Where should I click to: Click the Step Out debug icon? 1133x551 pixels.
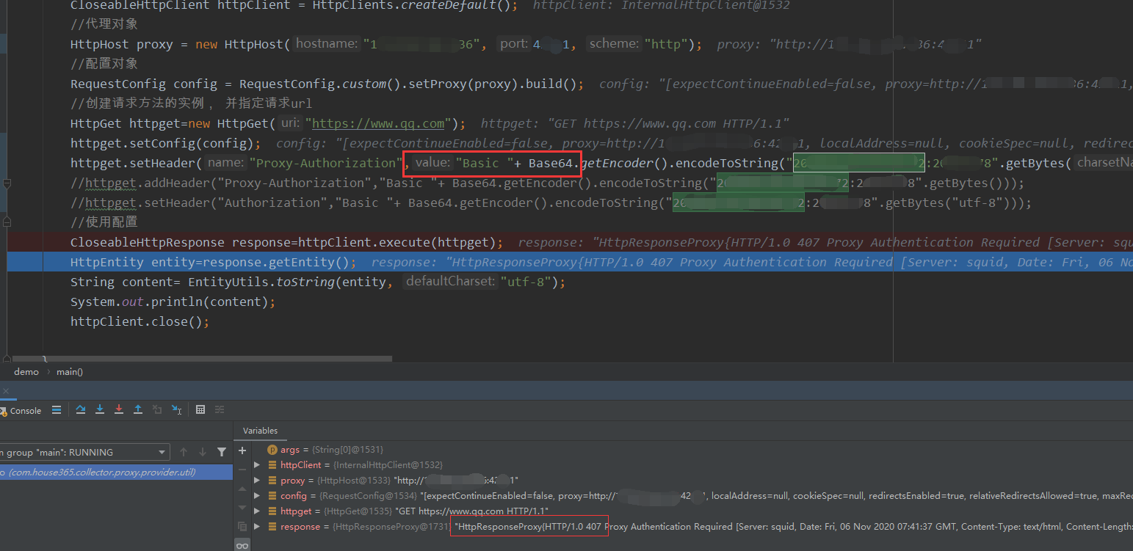pyautogui.click(x=137, y=409)
